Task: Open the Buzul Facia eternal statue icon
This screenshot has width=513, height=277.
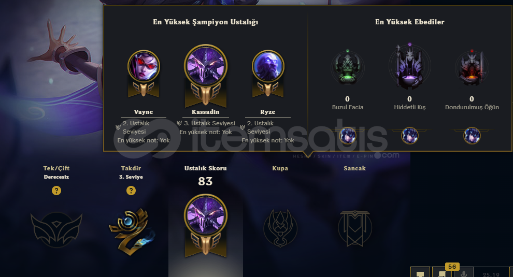Action: pos(348,68)
